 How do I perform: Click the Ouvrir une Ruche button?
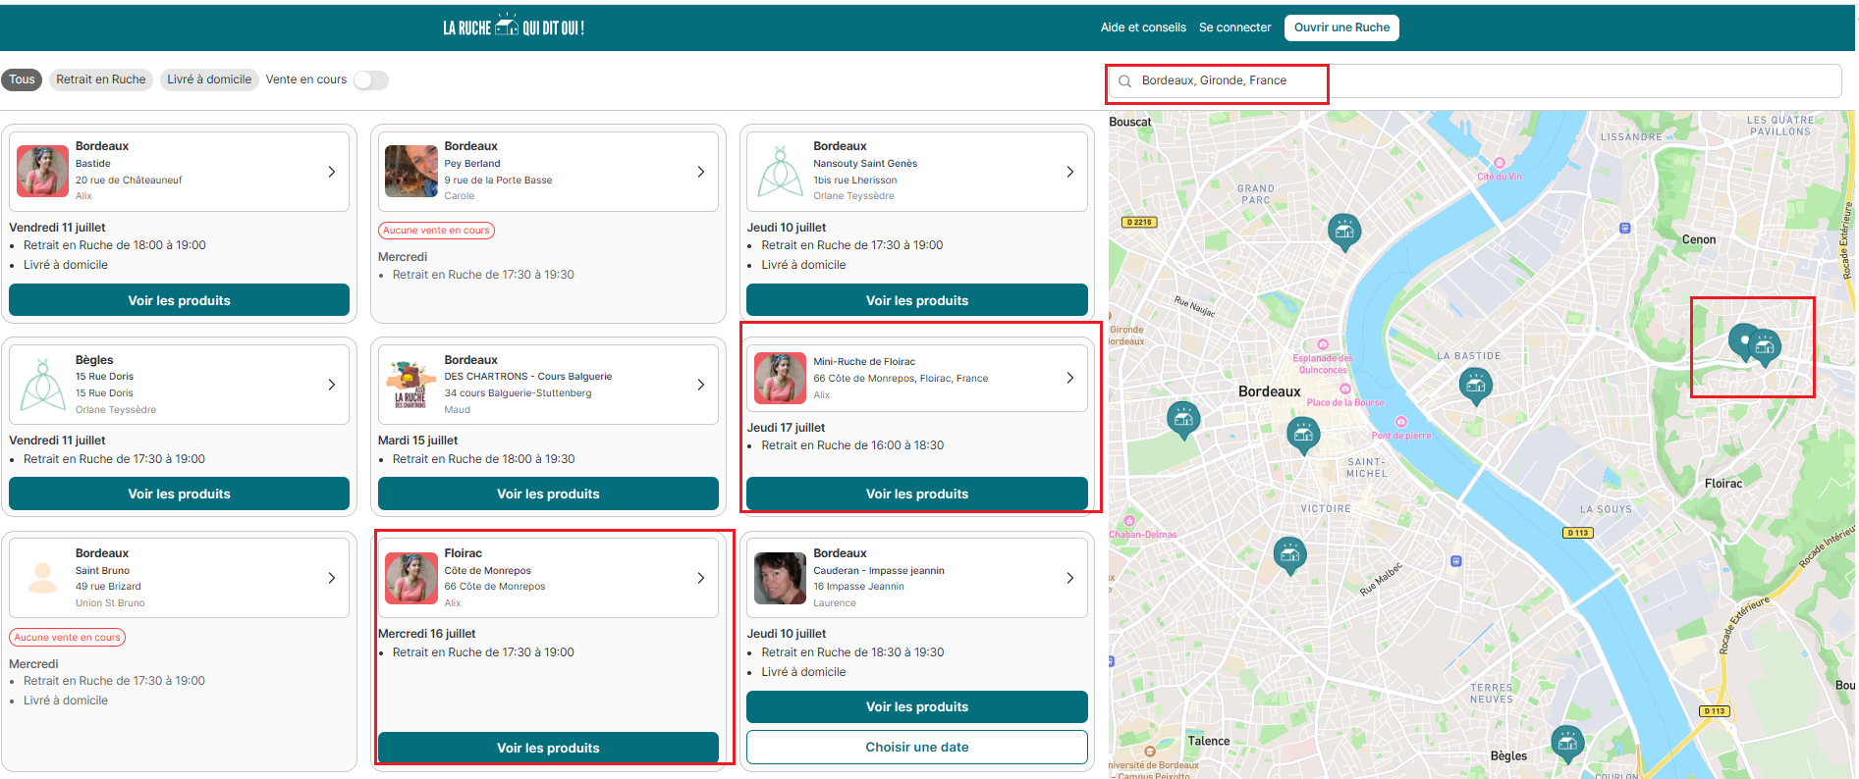[x=1341, y=27]
